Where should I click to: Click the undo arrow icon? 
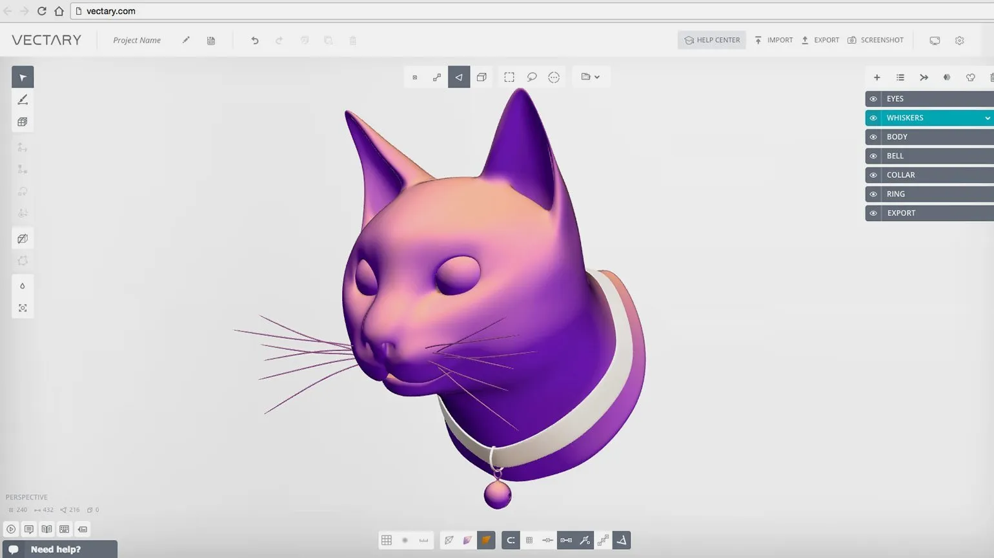(x=255, y=41)
